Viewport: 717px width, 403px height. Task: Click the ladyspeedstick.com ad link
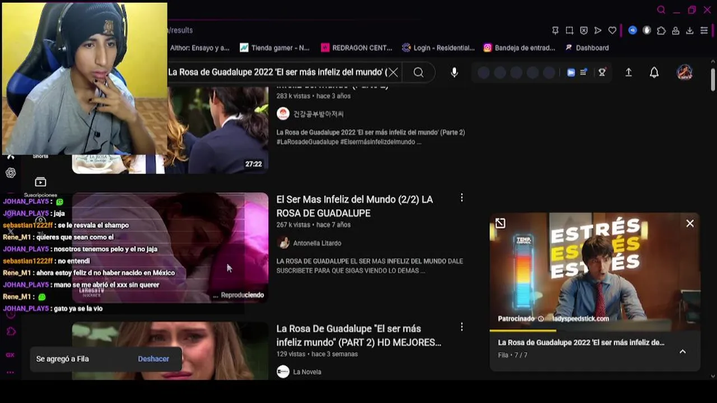580,318
